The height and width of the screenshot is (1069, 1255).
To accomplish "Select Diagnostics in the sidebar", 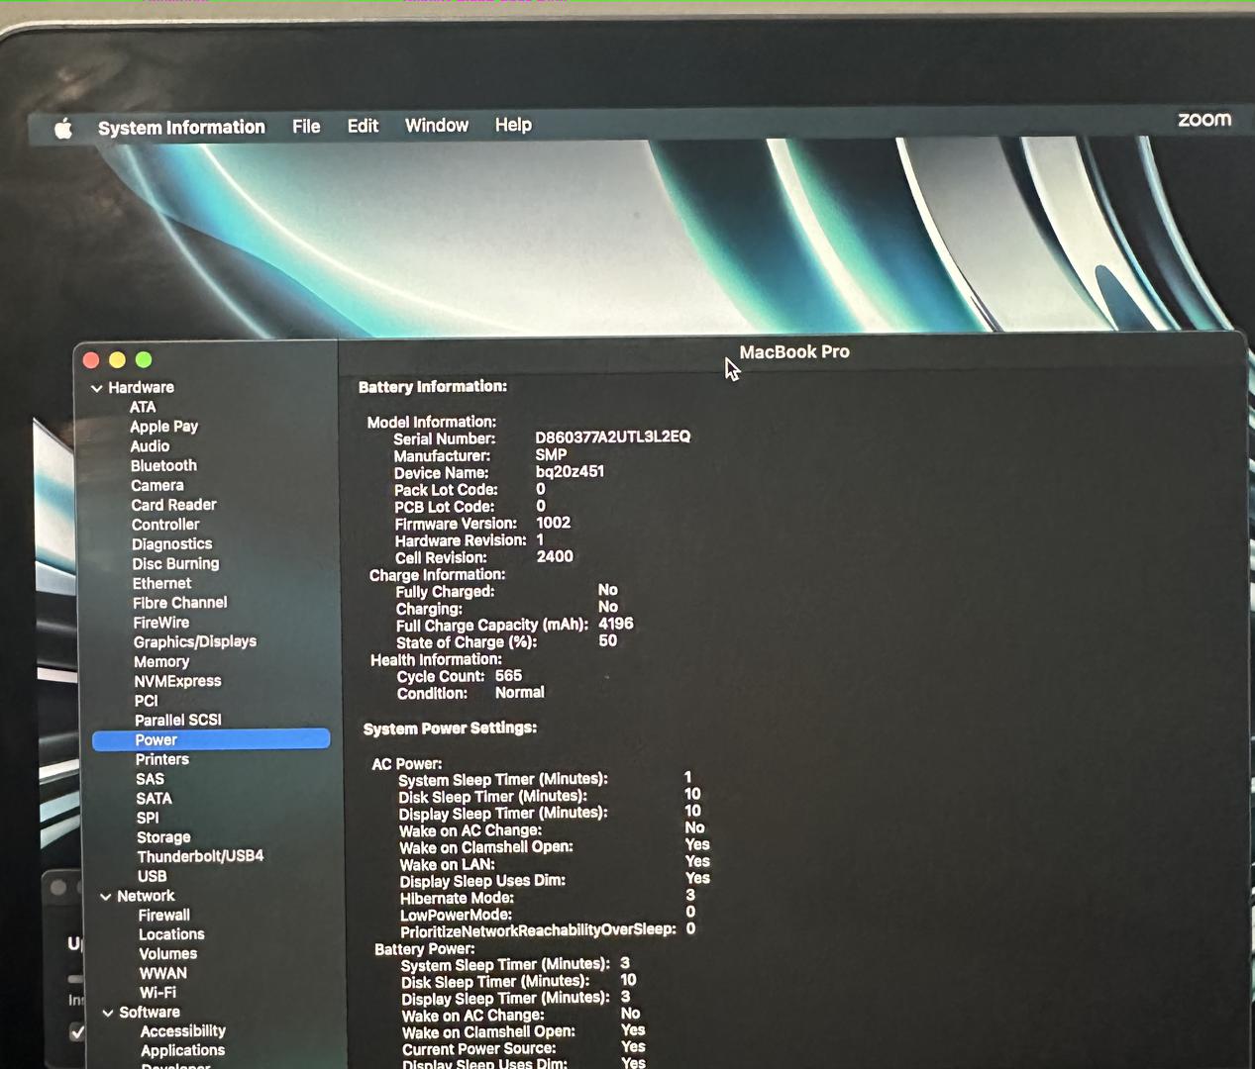I will [172, 543].
